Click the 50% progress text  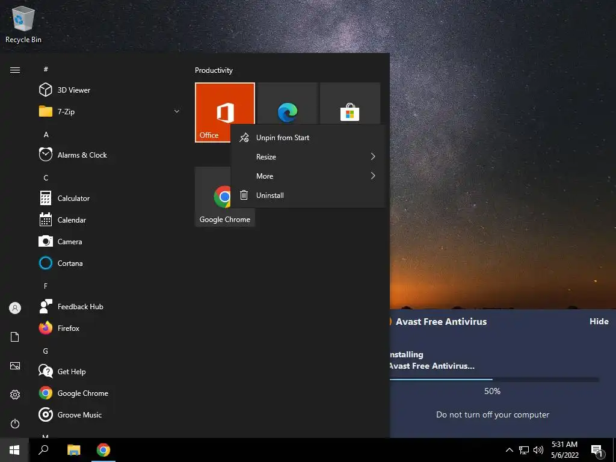click(492, 391)
